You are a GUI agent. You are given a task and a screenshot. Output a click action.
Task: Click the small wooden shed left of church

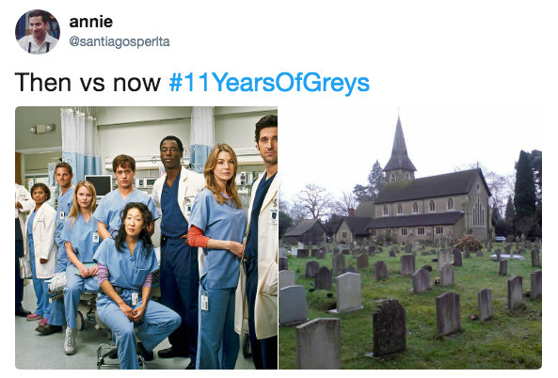pos(307,231)
